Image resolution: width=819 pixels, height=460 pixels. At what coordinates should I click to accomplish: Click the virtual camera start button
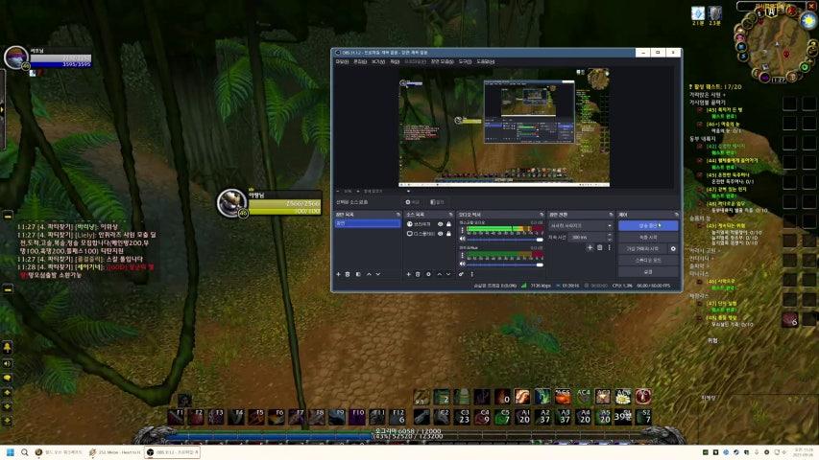coord(642,249)
